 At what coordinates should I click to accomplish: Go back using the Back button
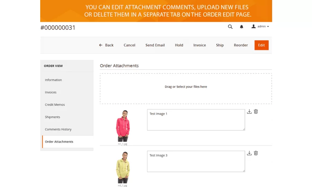click(106, 45)
